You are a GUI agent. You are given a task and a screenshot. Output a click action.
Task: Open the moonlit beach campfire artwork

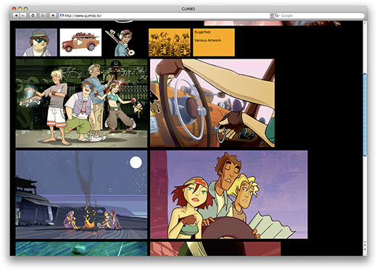[x=81, y=195]
